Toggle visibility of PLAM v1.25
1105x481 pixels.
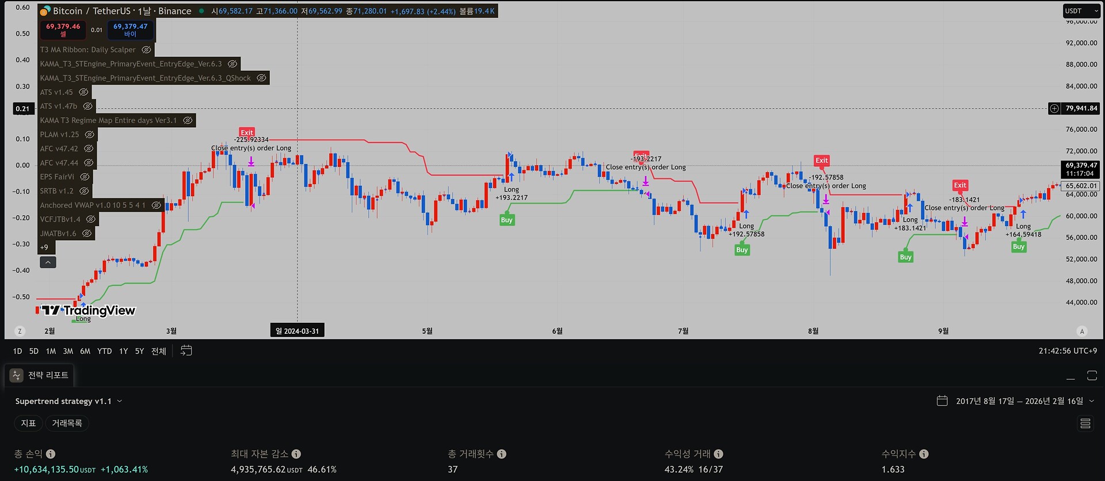click(x=90, y=135)
